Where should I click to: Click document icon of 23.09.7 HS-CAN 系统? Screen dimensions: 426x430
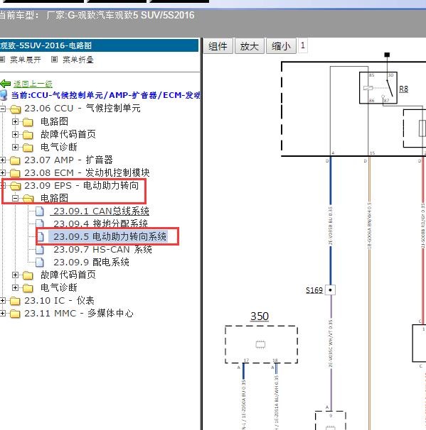click(x=40, y=250)
